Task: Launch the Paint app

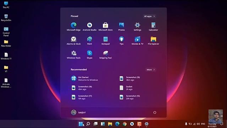Action: pyautogui.click(x=89, y=41)
